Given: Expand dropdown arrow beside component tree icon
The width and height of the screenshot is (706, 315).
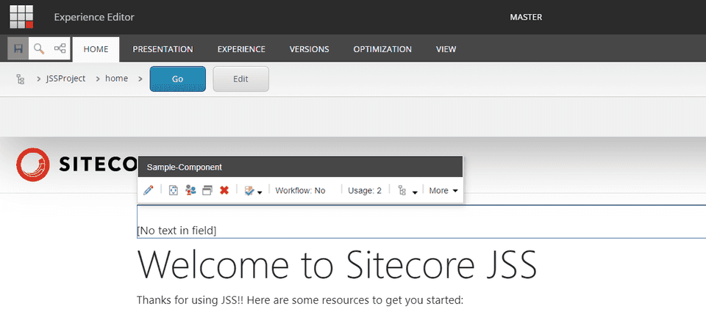Looking at the screenshot, I should (x=415, y=193).
